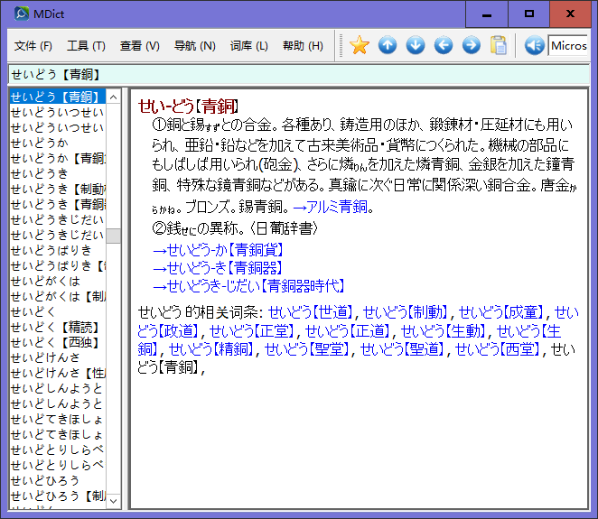Viewport: 598px width, 519px height.
Task: Click the blue up arrow icon
Action: click(x=388, y=45)
